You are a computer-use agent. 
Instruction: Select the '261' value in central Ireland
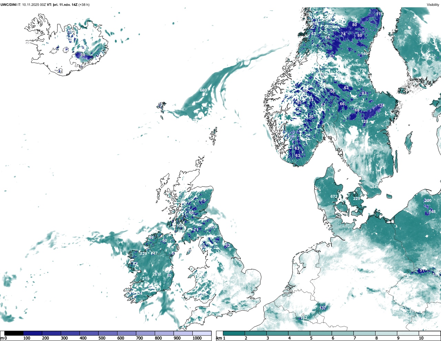point(156,274)
